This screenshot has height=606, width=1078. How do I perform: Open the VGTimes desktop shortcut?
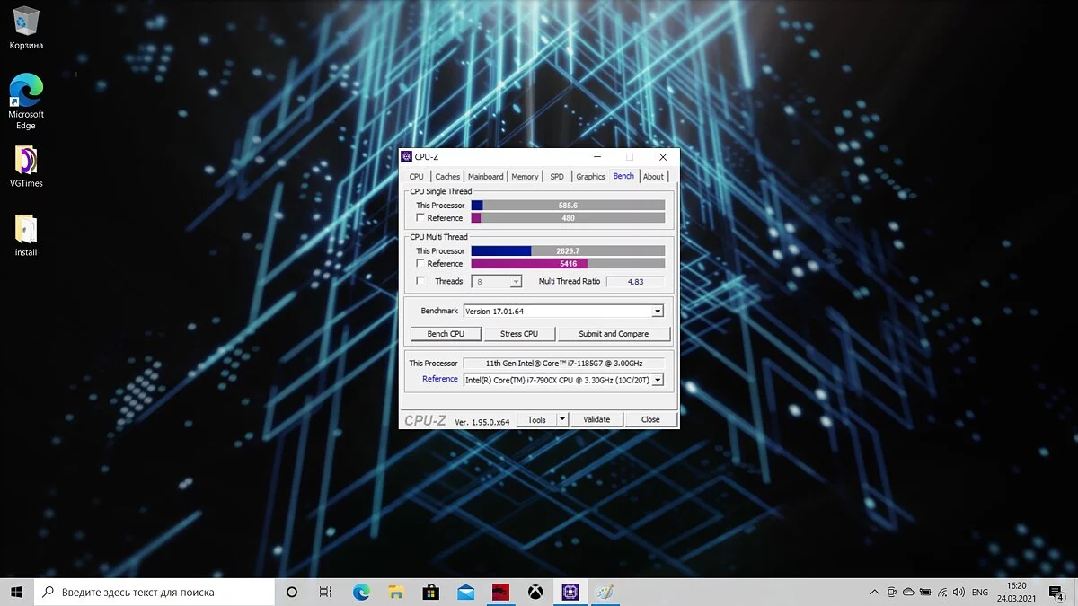click(26, 167)
